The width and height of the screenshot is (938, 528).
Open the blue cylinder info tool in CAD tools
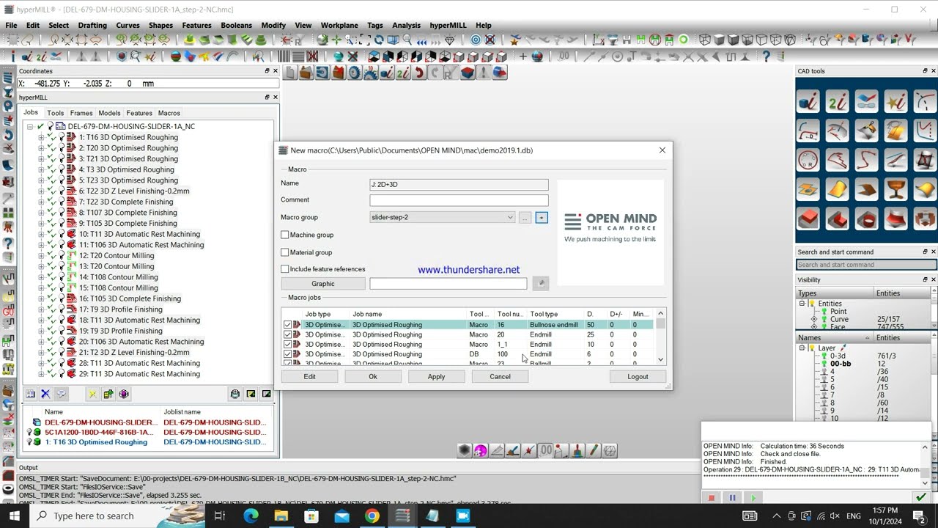[x=808, y=101]
